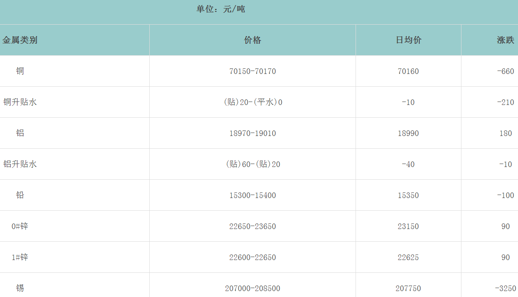Viewport: 518px width, 297px height.
Task: Select the 铝 metal row label
Action: pyautogui.click(x=20, y=133)
